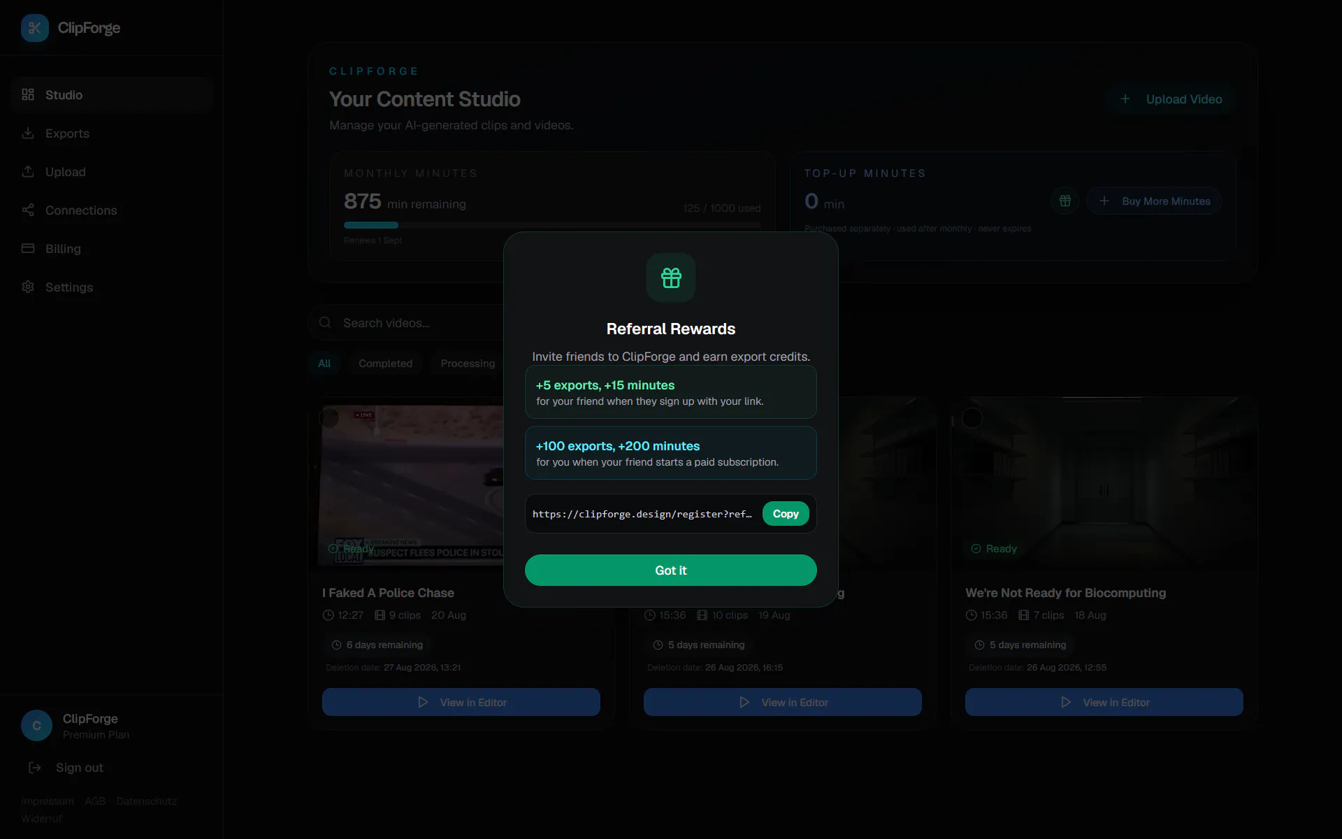Screen dimensions: 1342x839
Task: Click the Ready status on Biocomputing card
Action: pyautogui.click(x=994, y=549)
